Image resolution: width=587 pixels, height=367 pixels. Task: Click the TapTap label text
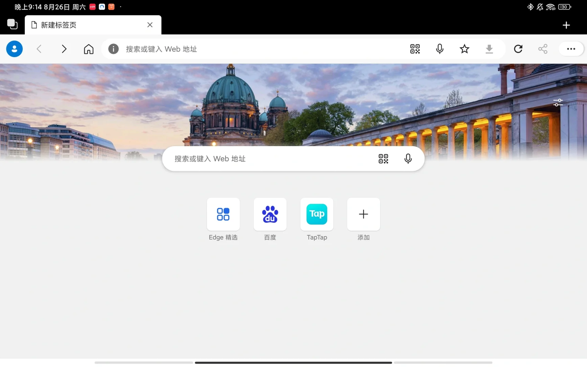(x=317, y=238)
